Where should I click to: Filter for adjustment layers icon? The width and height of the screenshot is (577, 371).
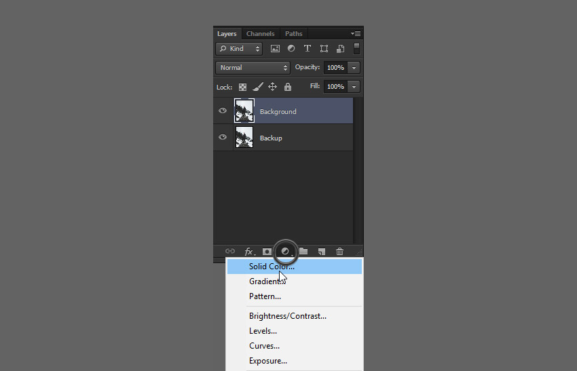291,49
